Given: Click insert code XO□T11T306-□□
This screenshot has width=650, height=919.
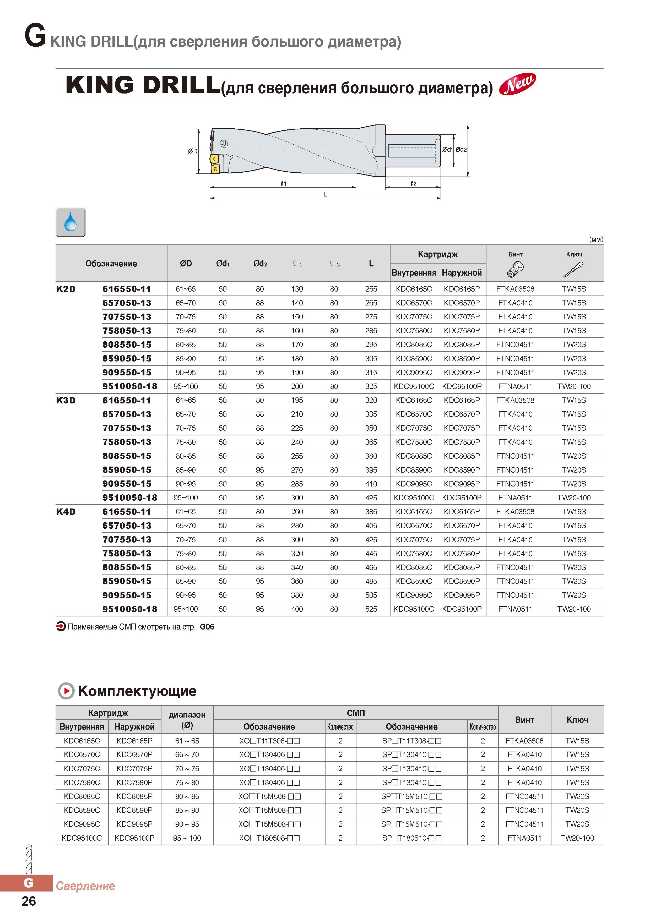Looking at the screenshot, I should (x=269, y=741).
